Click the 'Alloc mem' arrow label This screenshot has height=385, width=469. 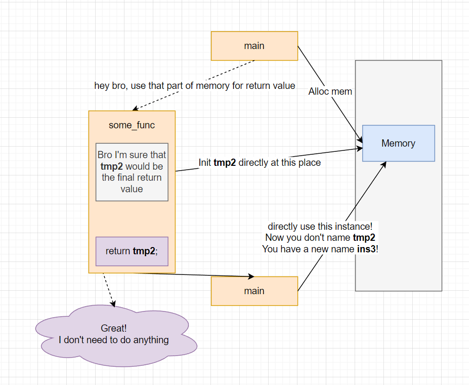[330, 91]
